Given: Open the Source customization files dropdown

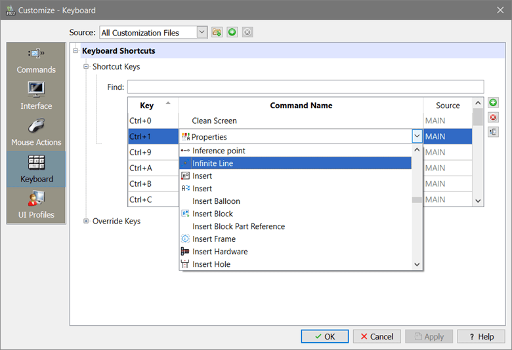Looking at the screenshot, I should click(x=202, y=32).
